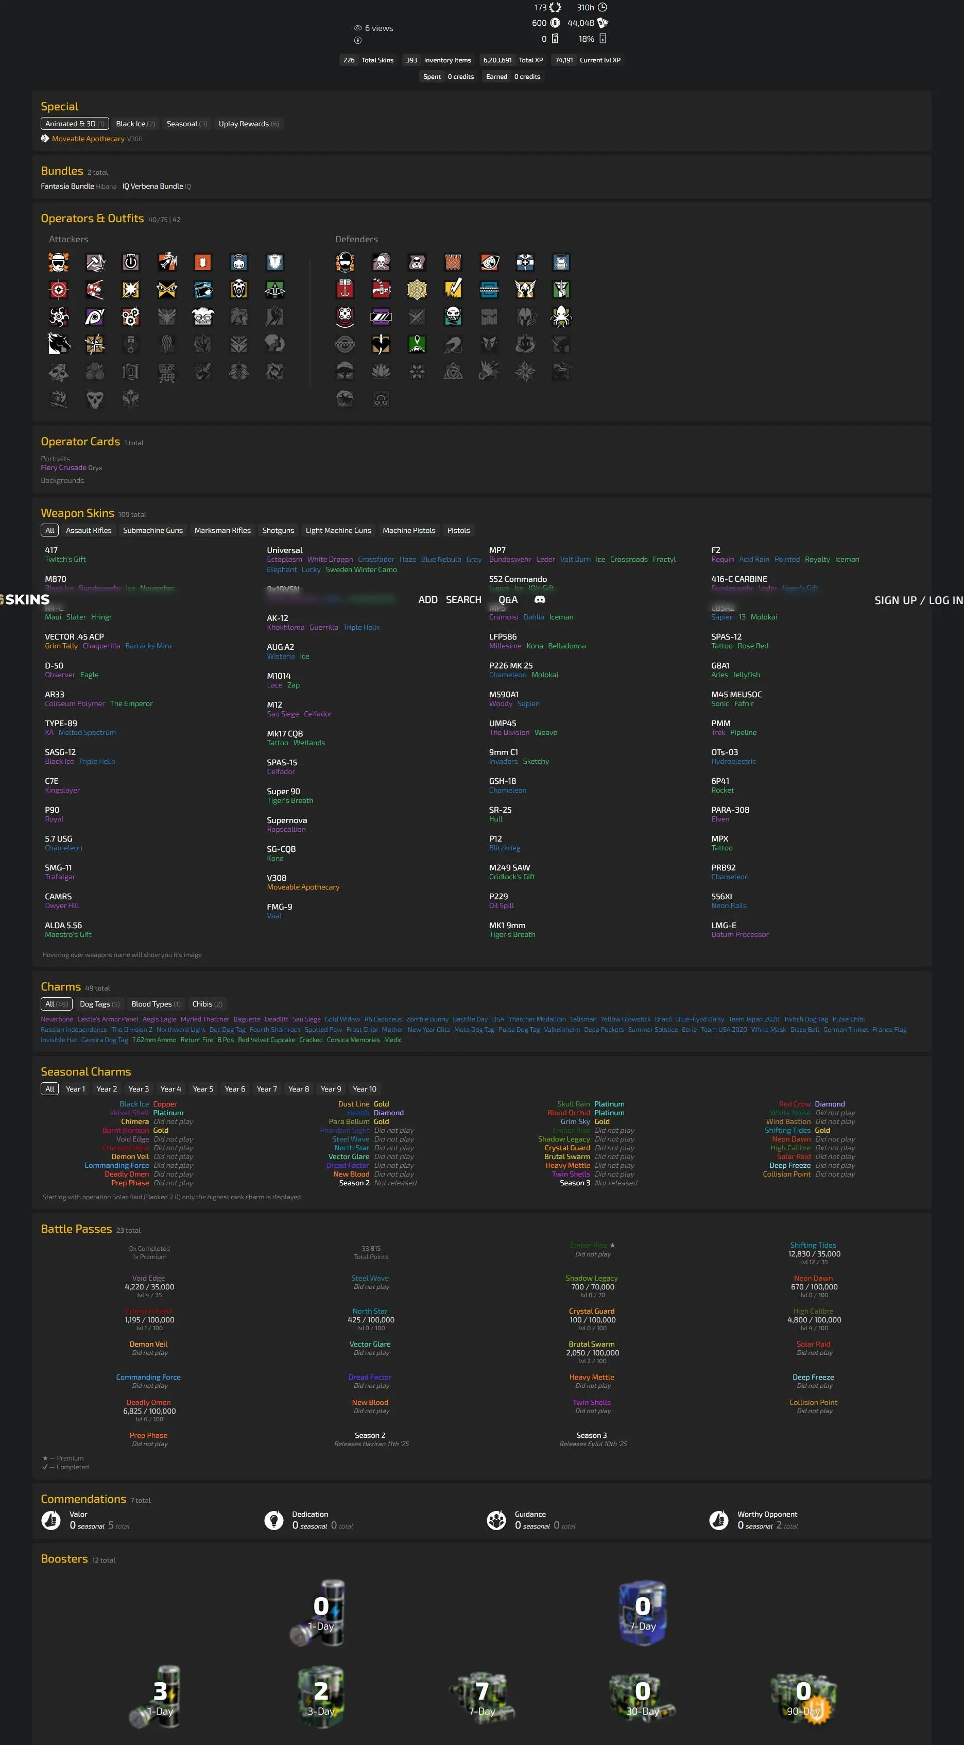Click the info icon below the views count
This screenshot has height=1745, width=964.
pyautogui.click(x=357, y=40)
